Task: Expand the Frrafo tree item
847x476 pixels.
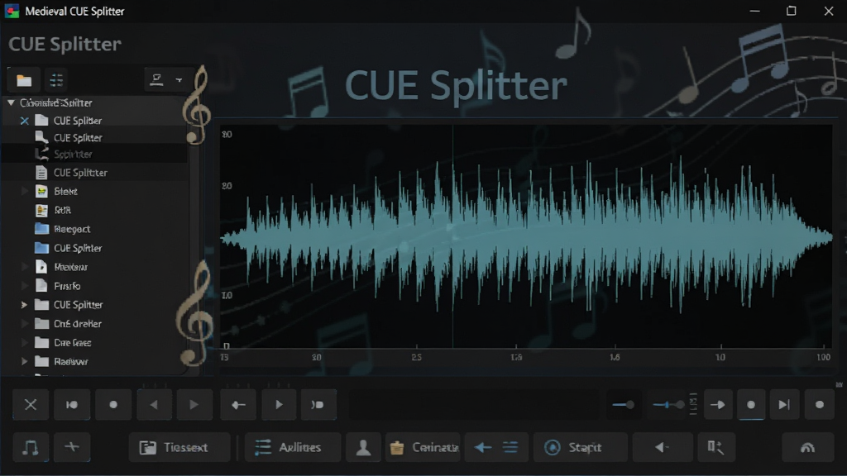Action: 24,286
